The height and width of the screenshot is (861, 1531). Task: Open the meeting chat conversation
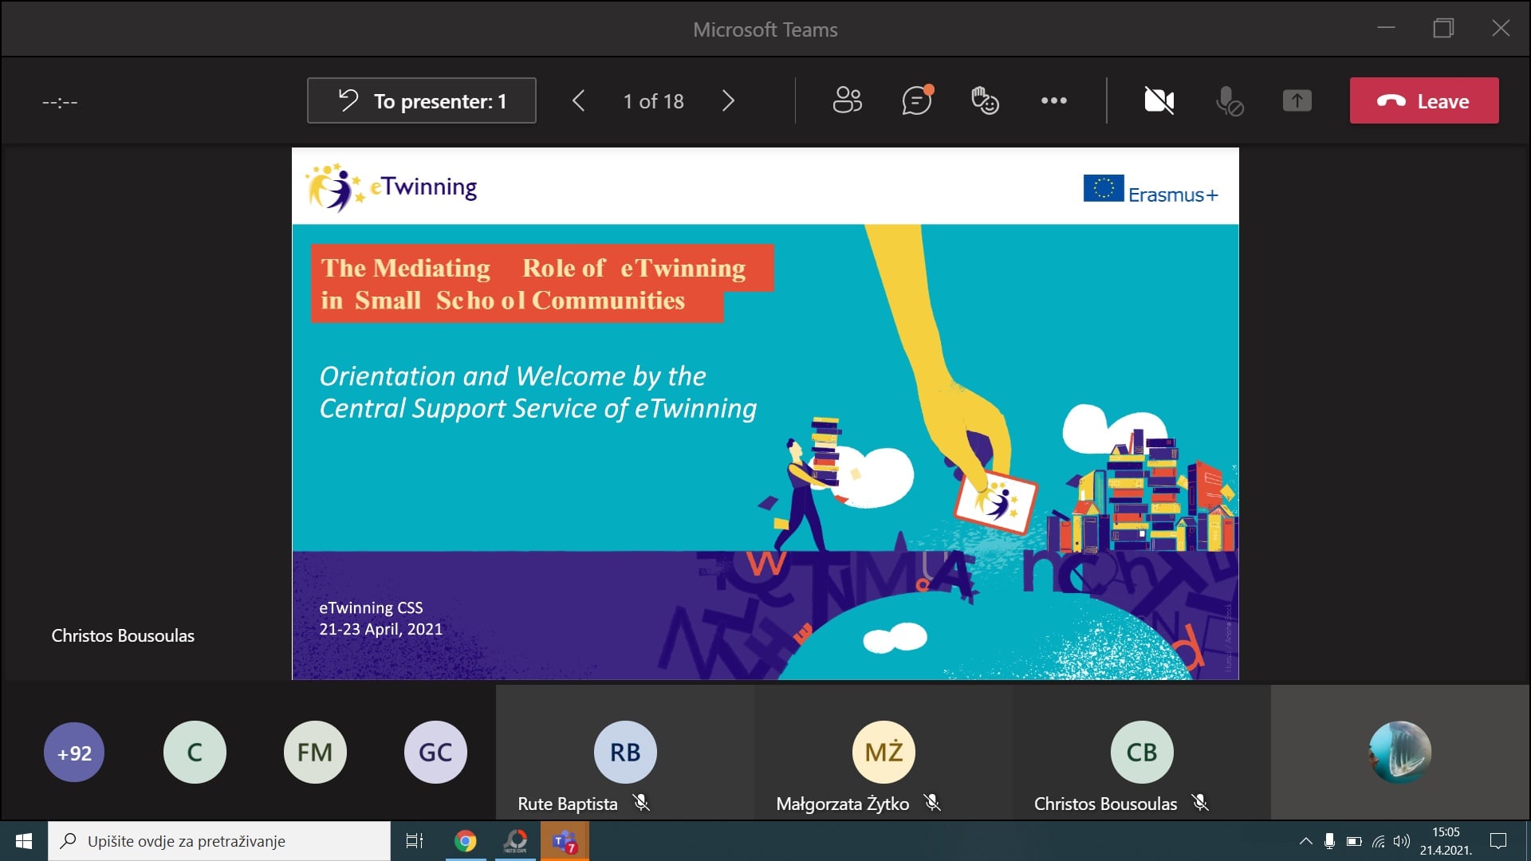click(917, 100)
